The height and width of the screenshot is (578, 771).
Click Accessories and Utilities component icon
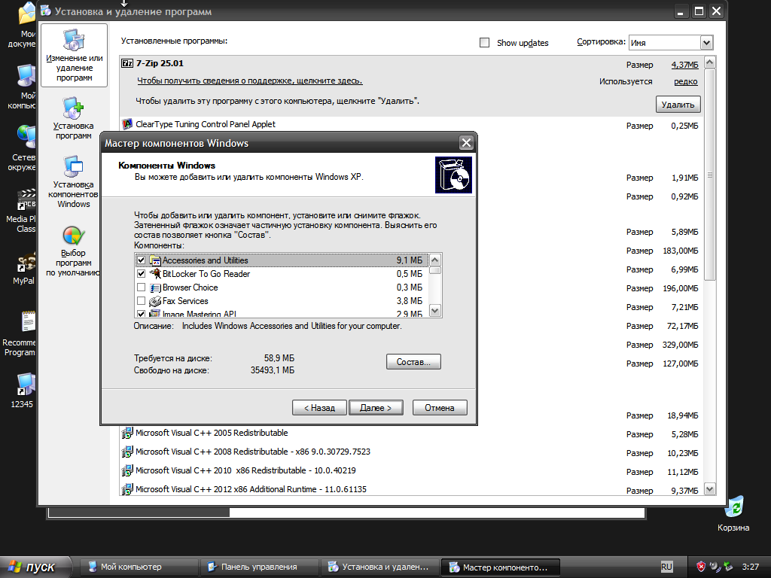tap(155, 260)
